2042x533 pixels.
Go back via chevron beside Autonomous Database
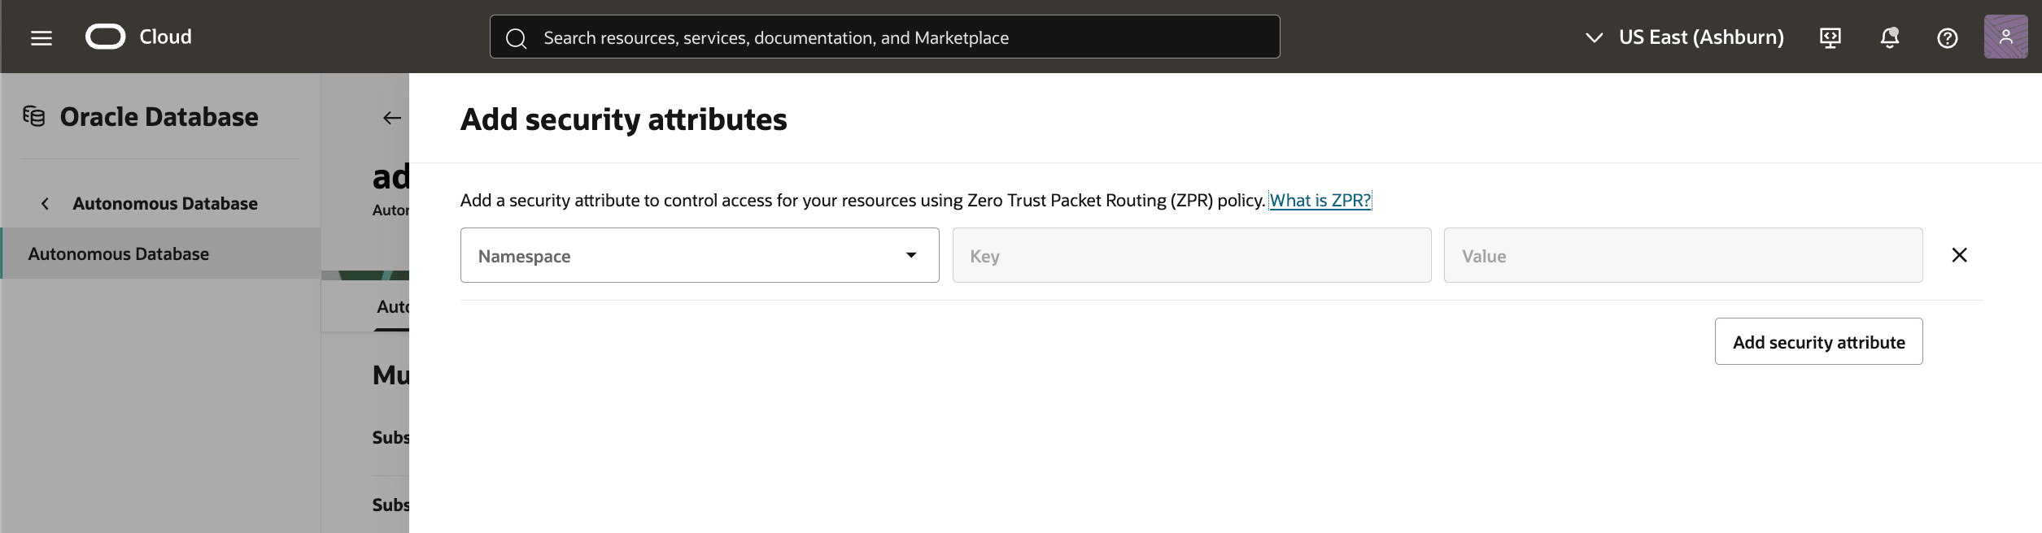[46, 203]
